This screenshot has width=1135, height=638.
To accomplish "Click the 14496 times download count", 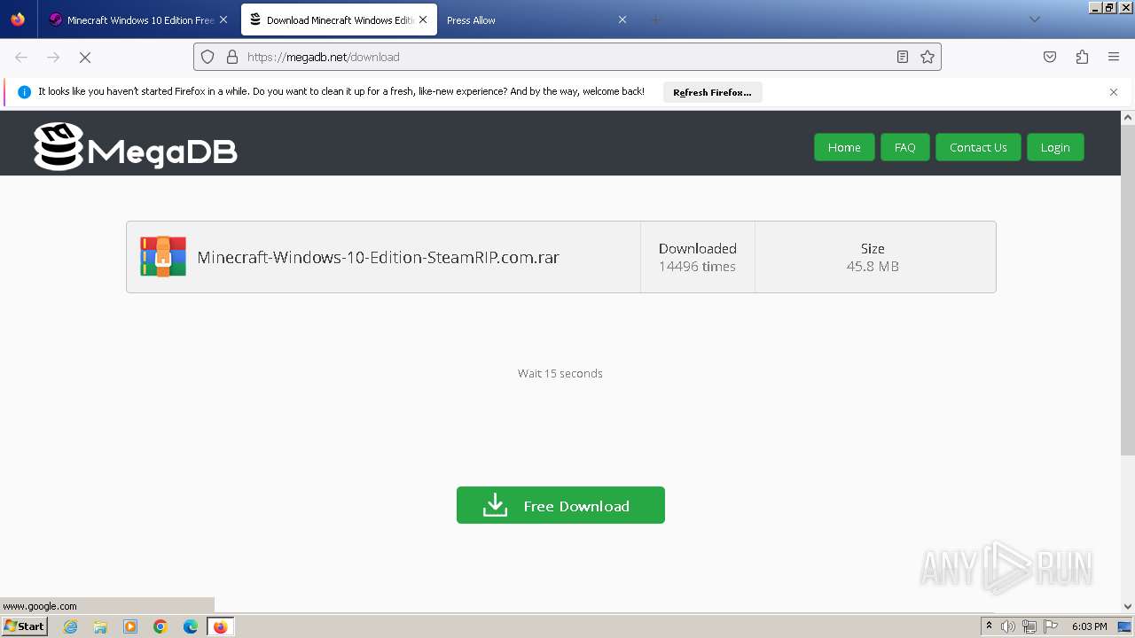I will (697, 267).
